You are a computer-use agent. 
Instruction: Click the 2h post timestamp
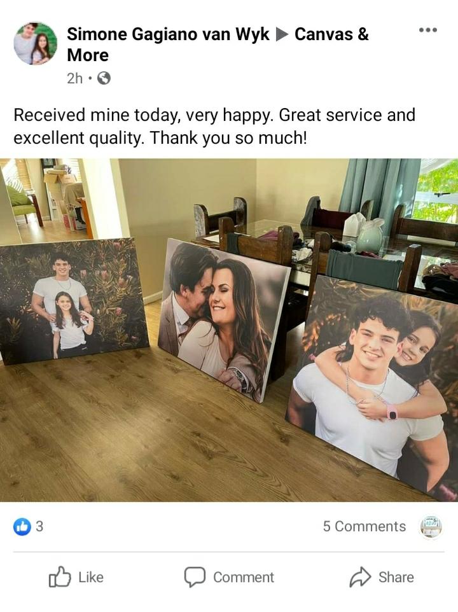click(x=74, y=78)
